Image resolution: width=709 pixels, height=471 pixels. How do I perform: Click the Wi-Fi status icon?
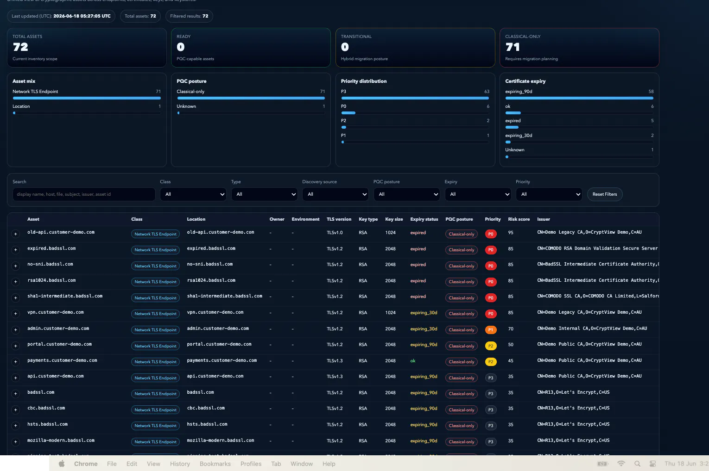coord(621,464)
